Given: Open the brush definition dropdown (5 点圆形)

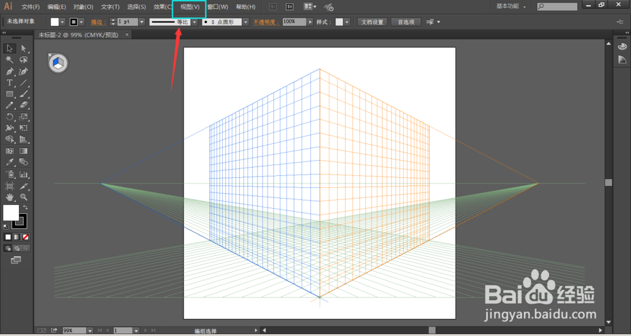Looking at the screenshot, I should tap(246, 22).
